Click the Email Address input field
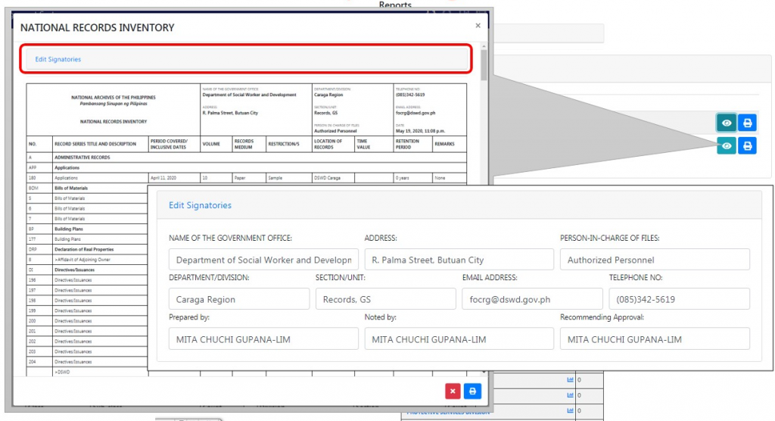The width and height of the screenshot is (775, 421). (x=532, y=299)
